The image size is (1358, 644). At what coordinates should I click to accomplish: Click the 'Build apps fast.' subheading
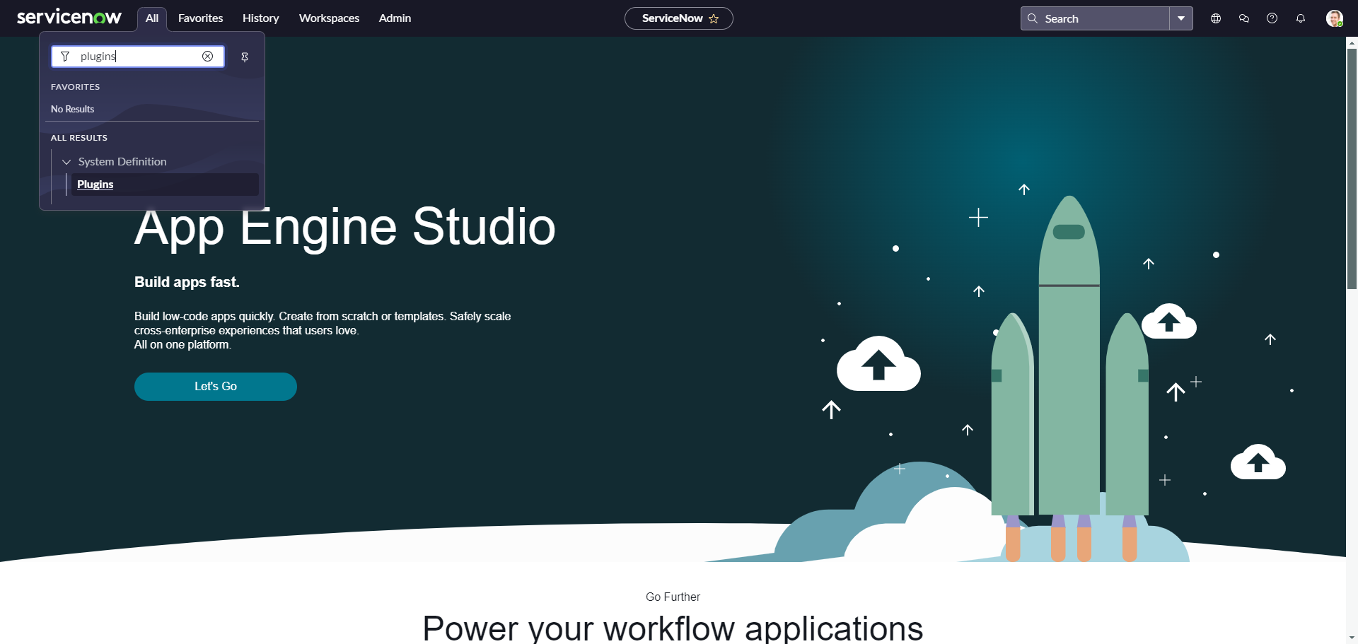[x=187, y=282]
